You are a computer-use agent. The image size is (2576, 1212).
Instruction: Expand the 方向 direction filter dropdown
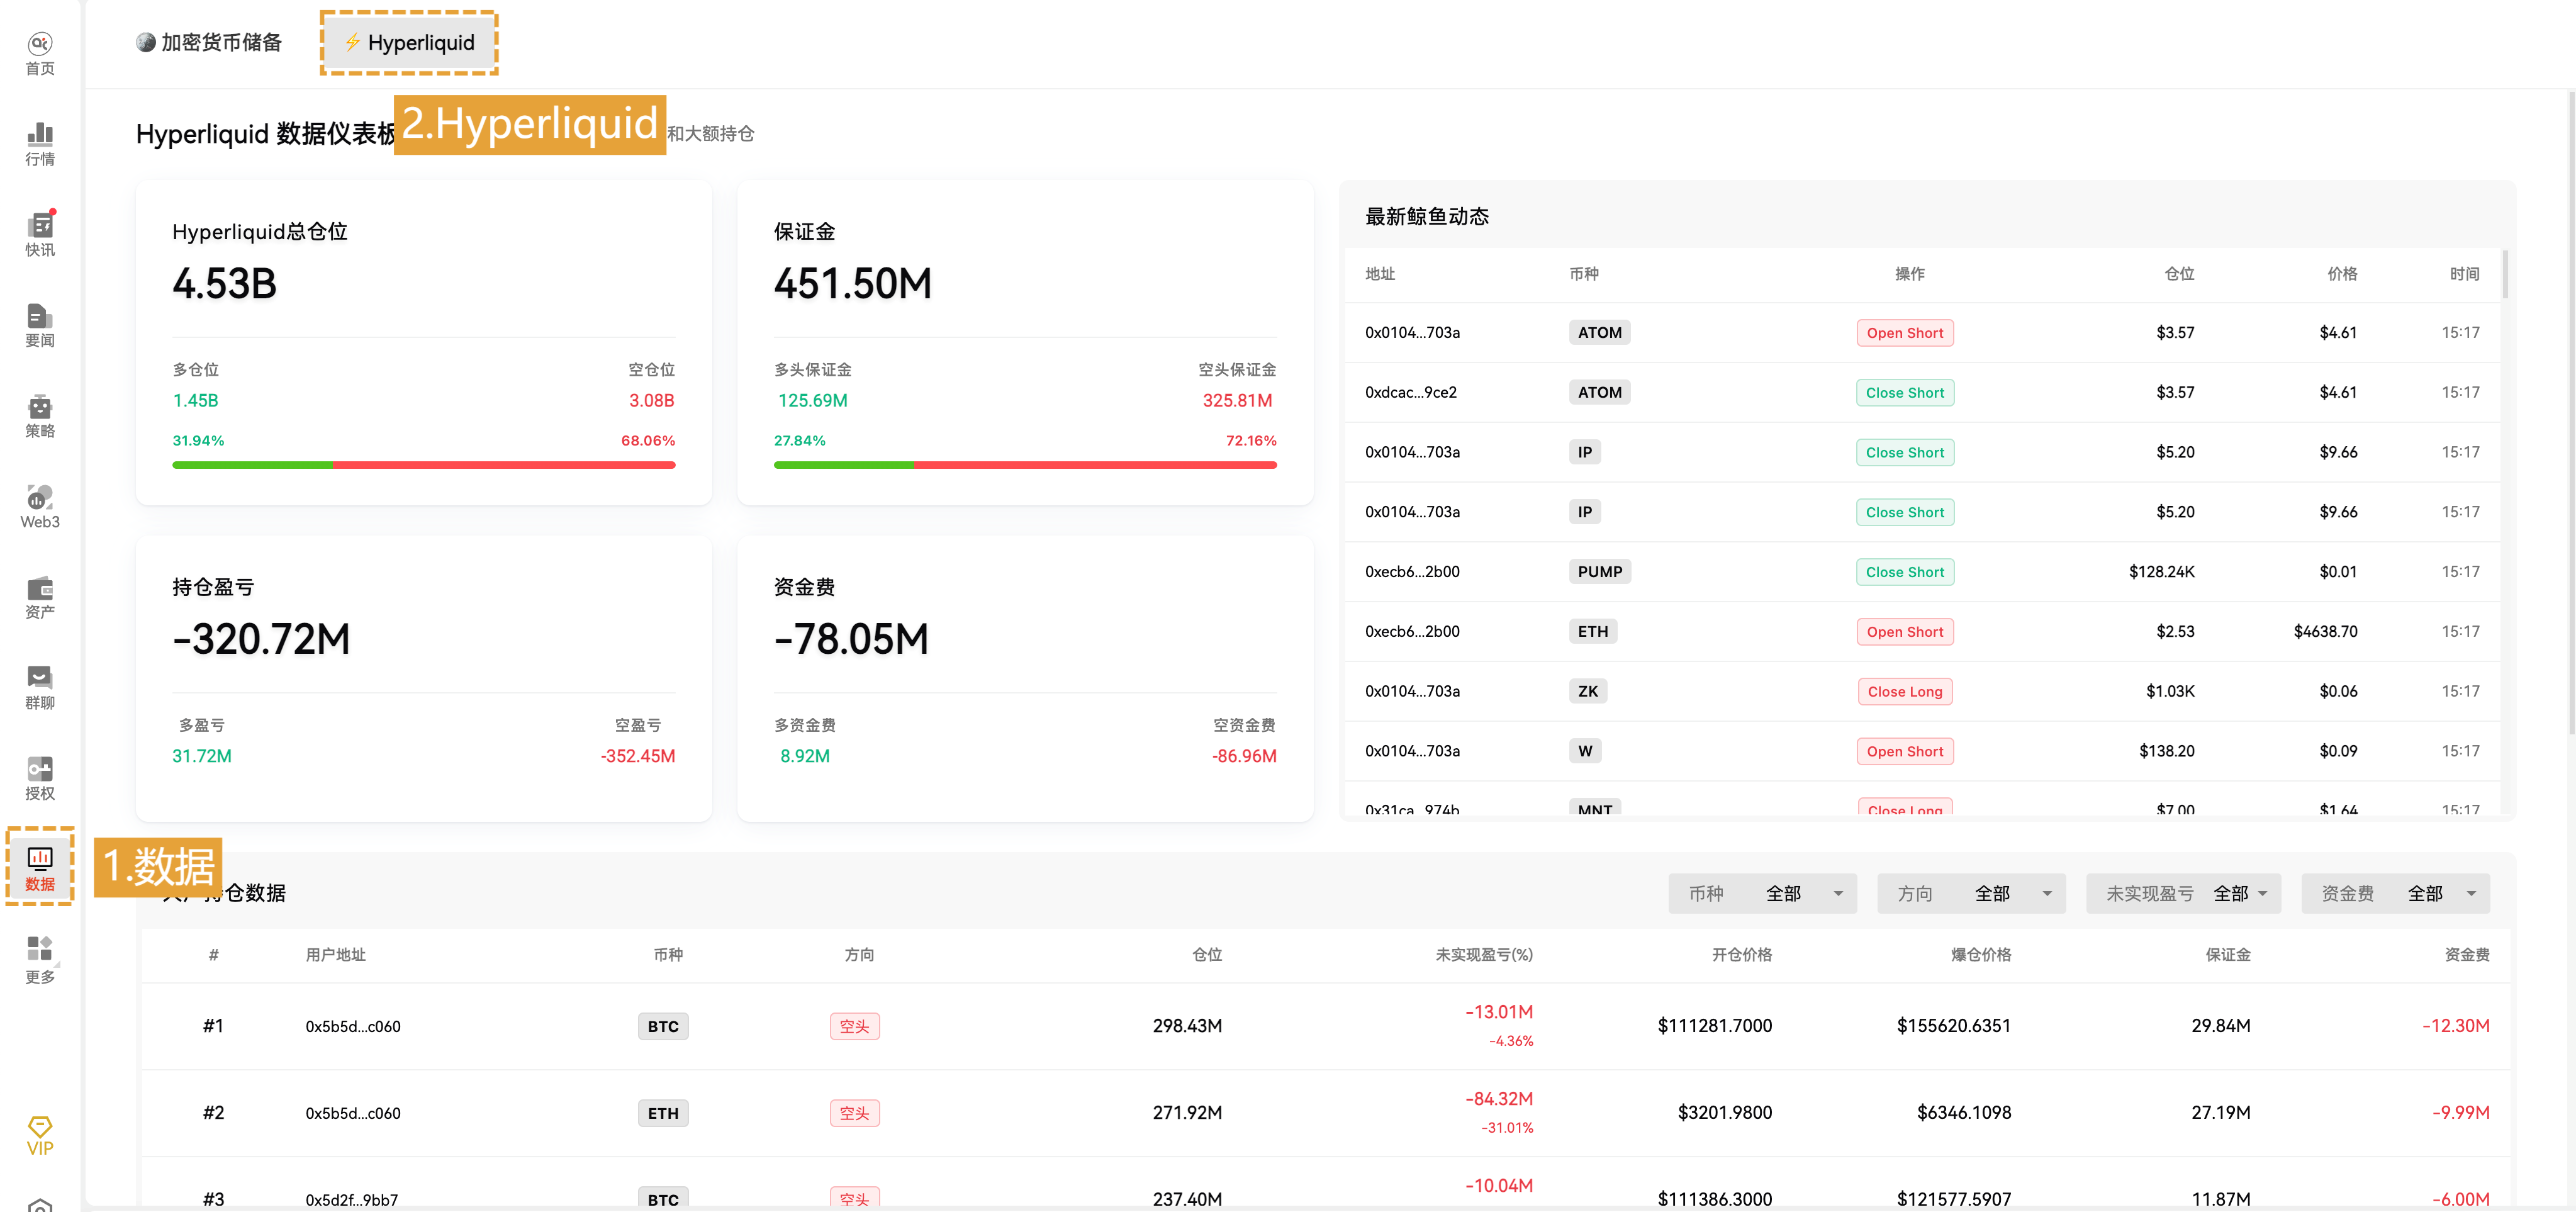1971,893
